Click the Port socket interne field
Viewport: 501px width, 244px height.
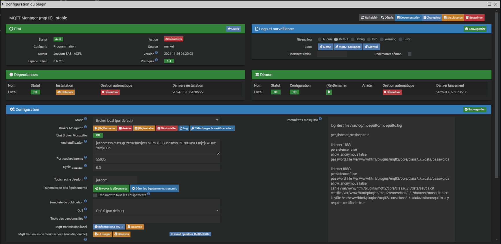[156, 159]
